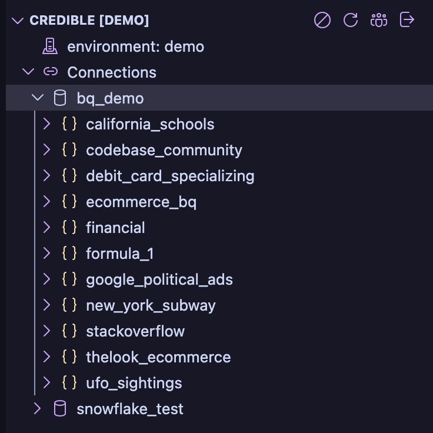Select the new_york_subway label
Image resolution: width=433 pixels, height=433 pixels.
(x=151, y=306)
